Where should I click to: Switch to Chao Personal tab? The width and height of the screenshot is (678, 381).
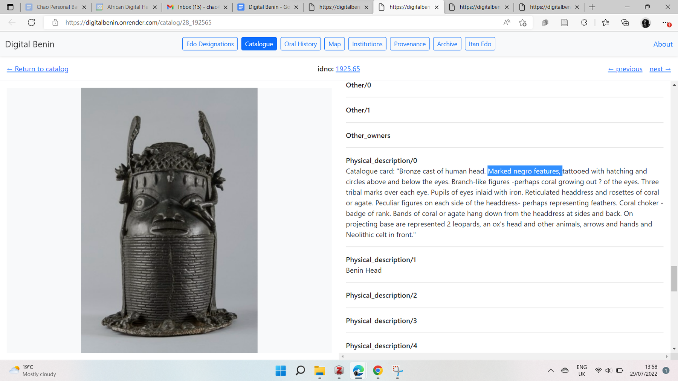56,7
